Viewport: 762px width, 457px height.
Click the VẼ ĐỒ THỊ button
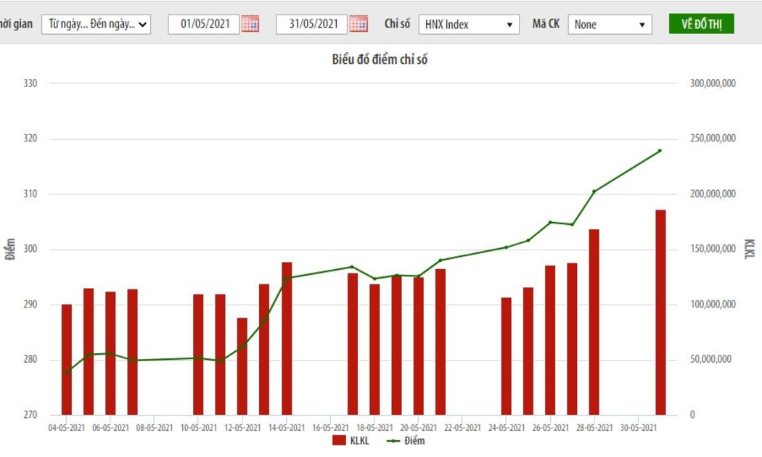701,24
